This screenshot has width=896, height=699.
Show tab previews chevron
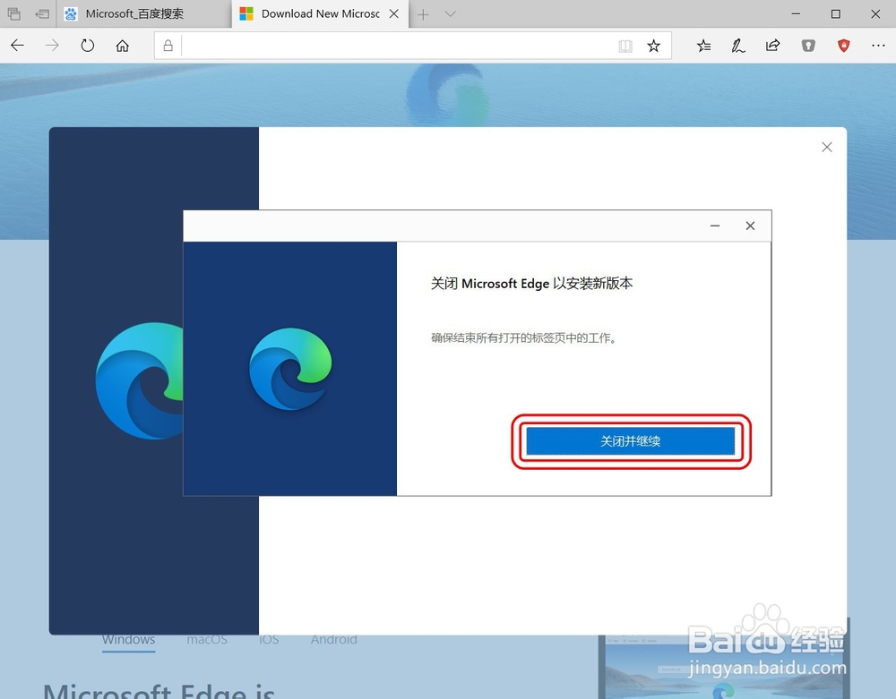click(451, 14)
